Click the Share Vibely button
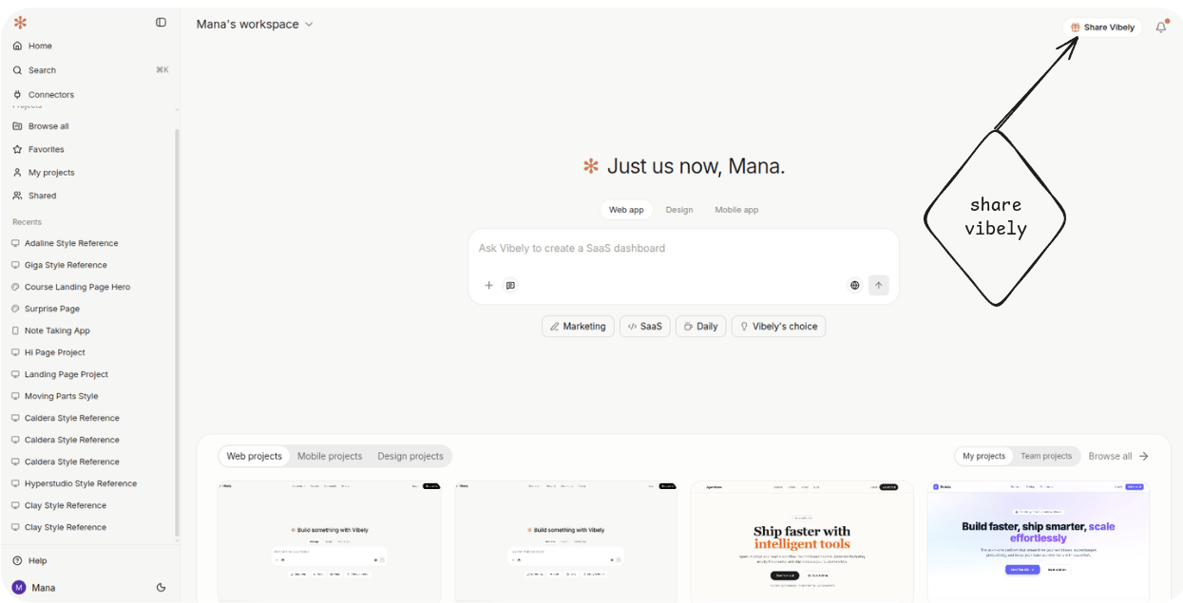Screen dimensions: 1183x603 coord(1102,28)
